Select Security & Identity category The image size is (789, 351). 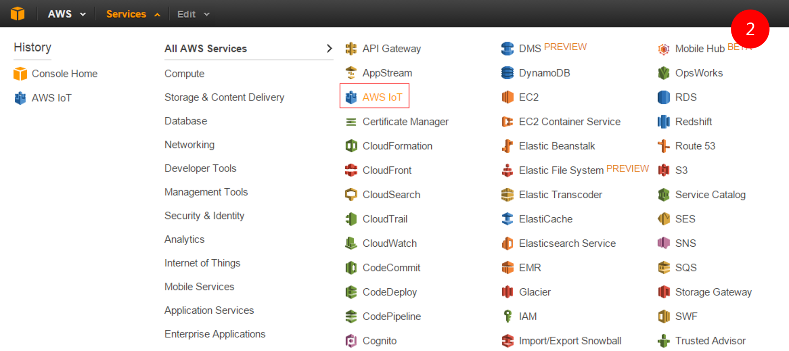click(204, 216)
